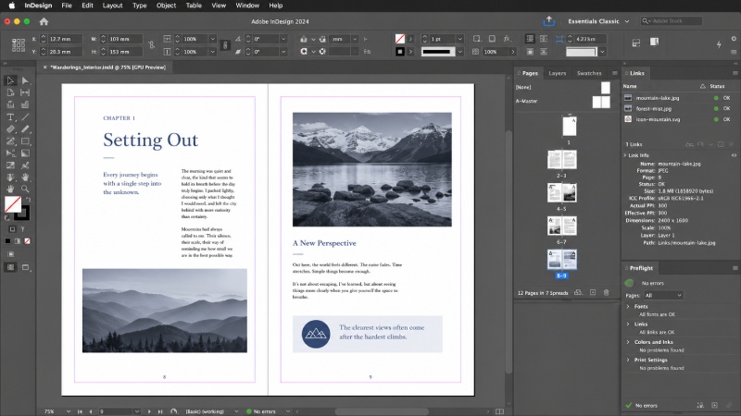
Task: Select the Rectangle tool
Action: click(25, 141)
